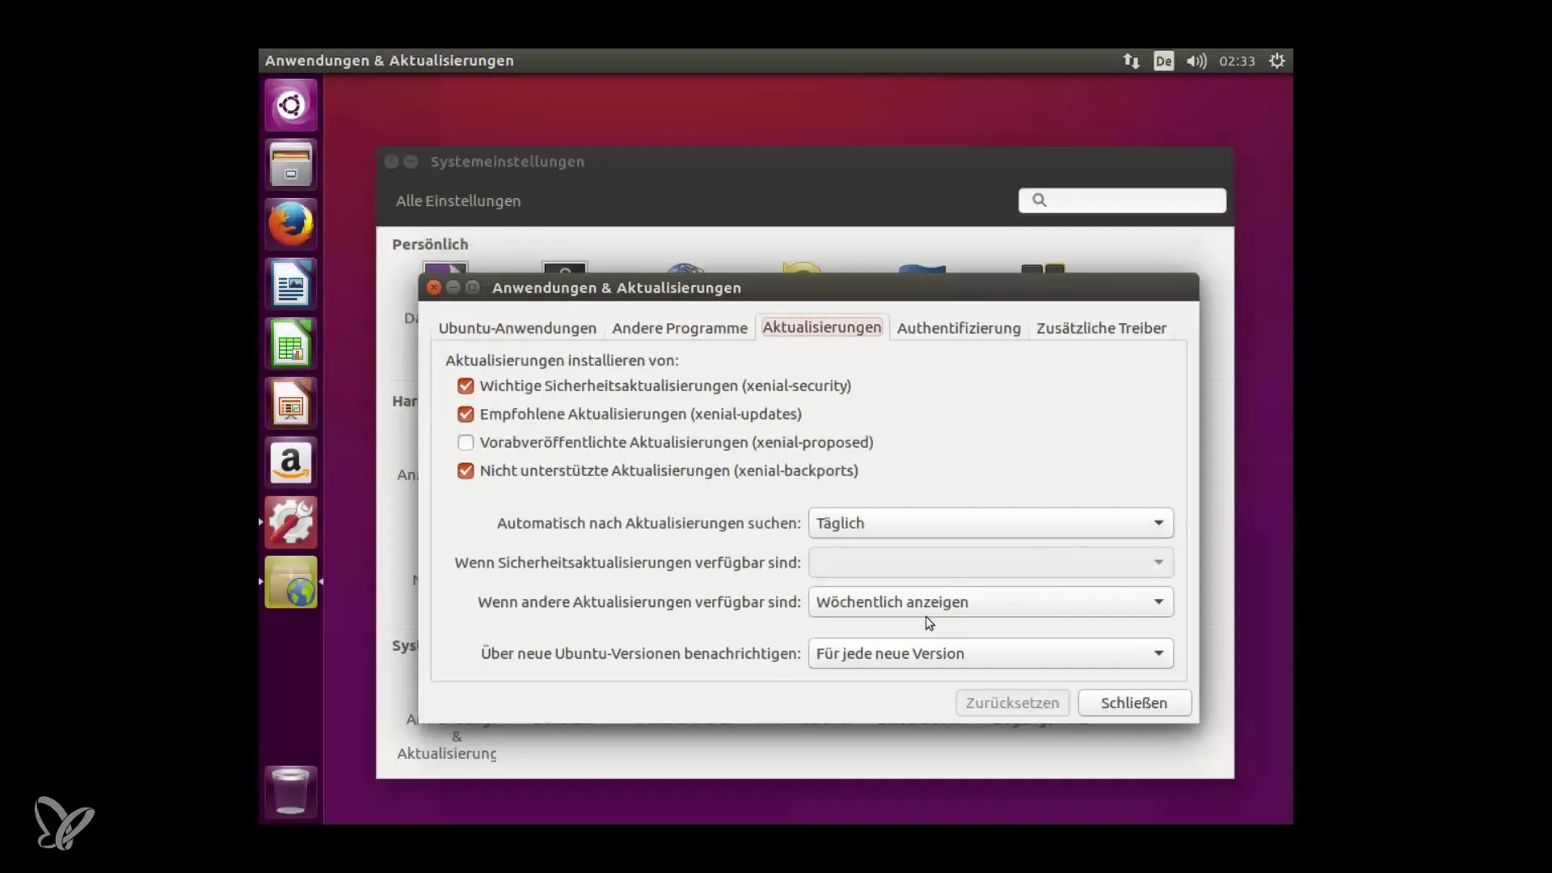1552x873 pixels.
Task: Open the Wöchentlich anzeigen dropdown
Action: pyautogui.click(x=990, y=602)
